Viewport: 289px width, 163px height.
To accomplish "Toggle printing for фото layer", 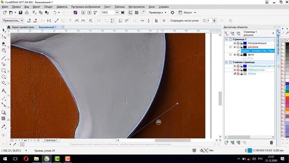I will (x=238, y=55).
